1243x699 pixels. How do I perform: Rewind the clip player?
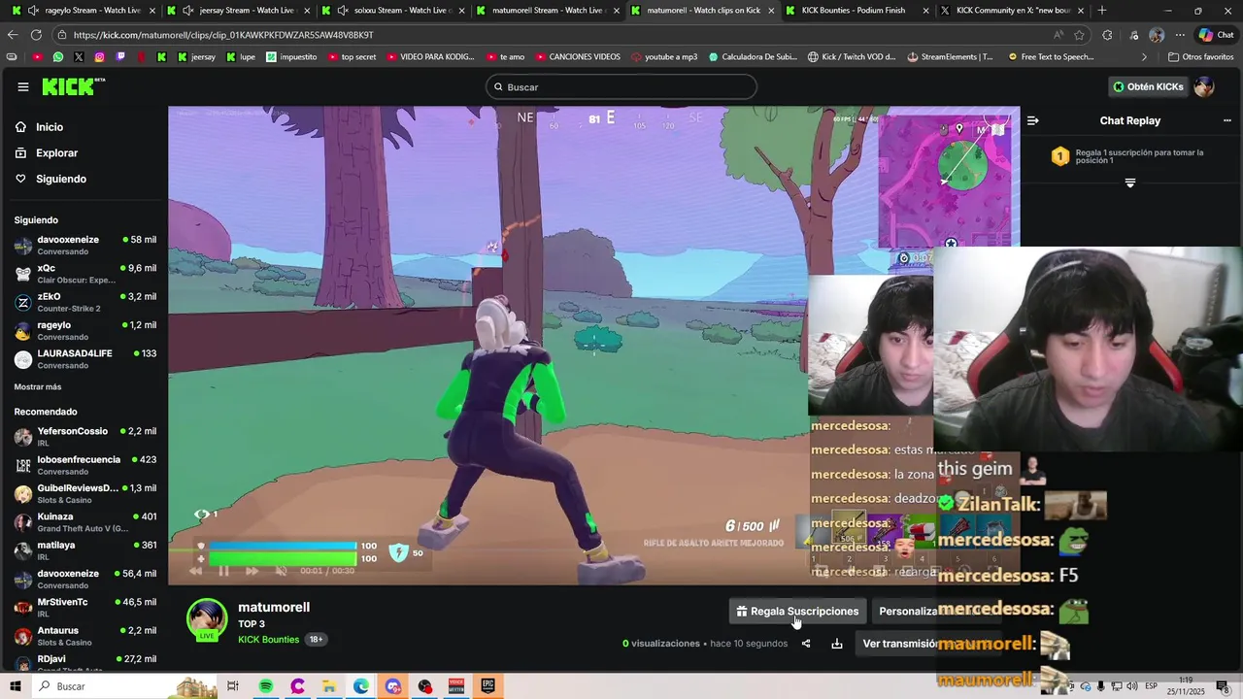(x=196, y=571)
